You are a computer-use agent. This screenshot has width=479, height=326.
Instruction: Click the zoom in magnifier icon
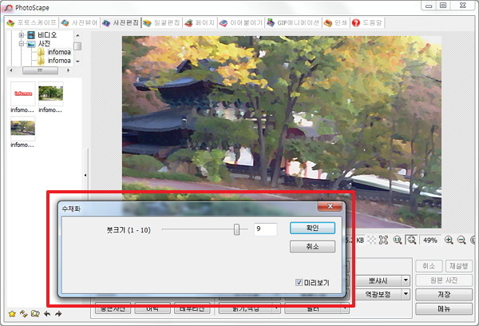[x=449, y=240]
